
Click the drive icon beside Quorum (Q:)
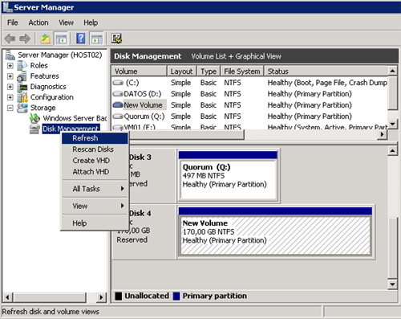118,117
